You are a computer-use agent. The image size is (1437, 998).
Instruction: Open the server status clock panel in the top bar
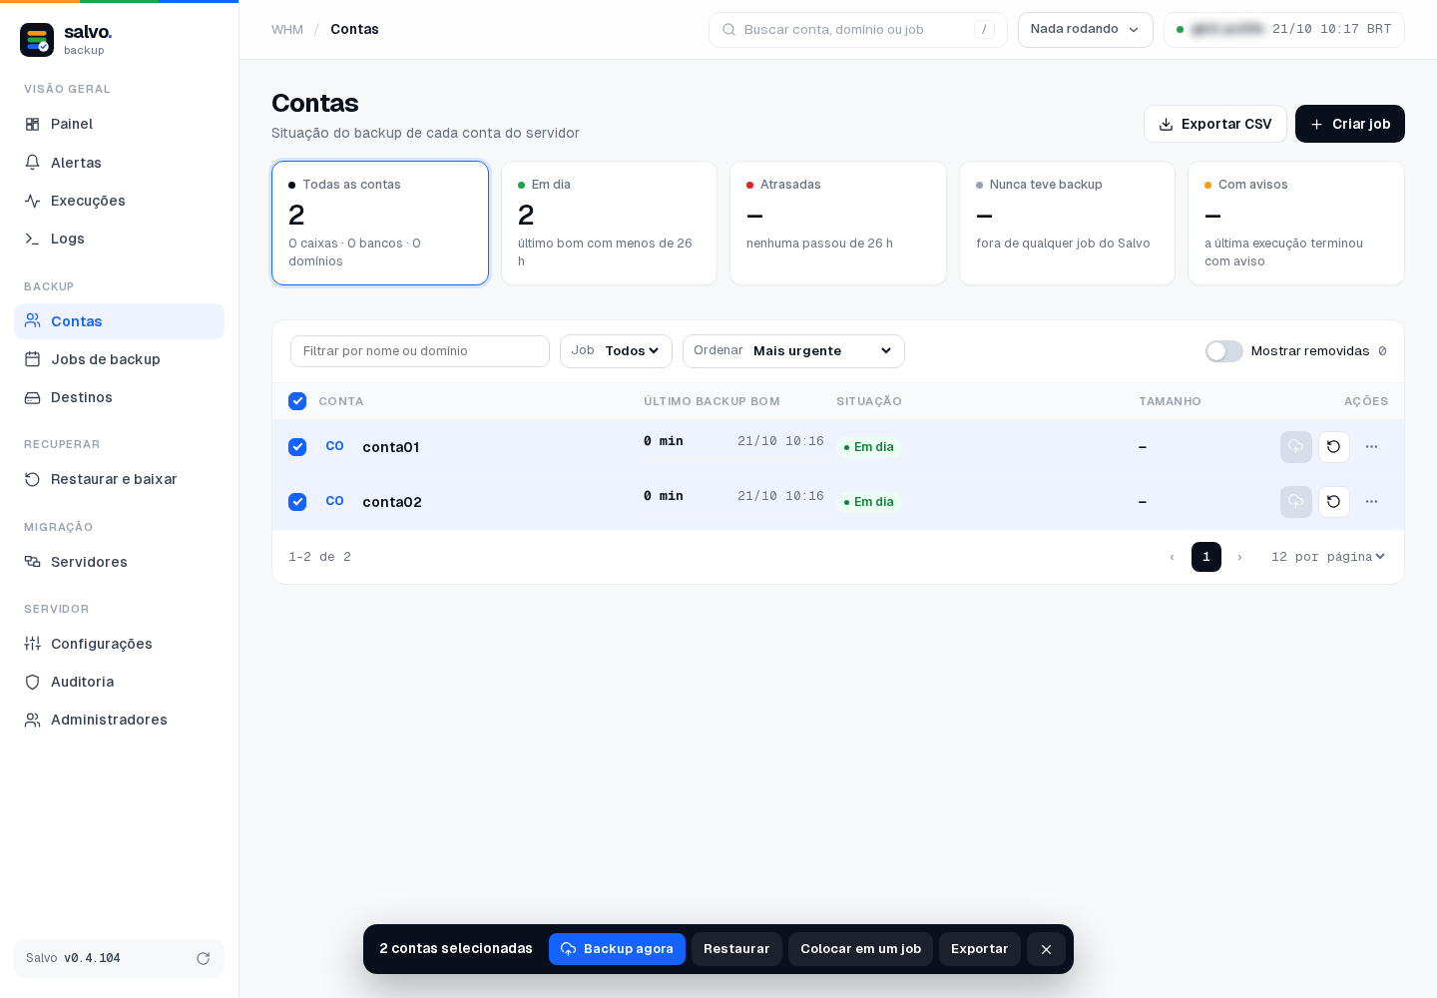pyautogui.click(x=1283, y=30)
